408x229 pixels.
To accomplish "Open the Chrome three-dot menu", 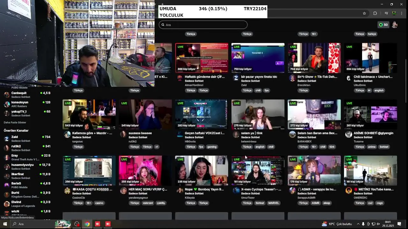I will point(402,13).
